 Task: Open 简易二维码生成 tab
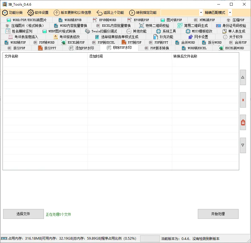coord(192,26)
